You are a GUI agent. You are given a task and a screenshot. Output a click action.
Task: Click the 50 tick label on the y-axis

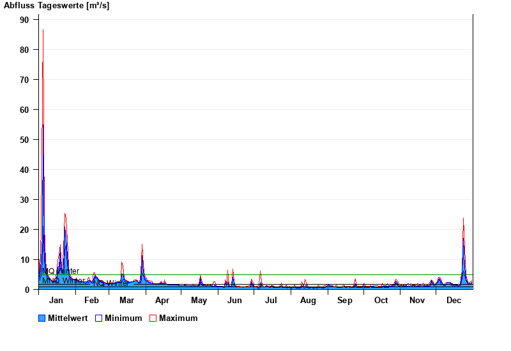[x=24, y=140]
